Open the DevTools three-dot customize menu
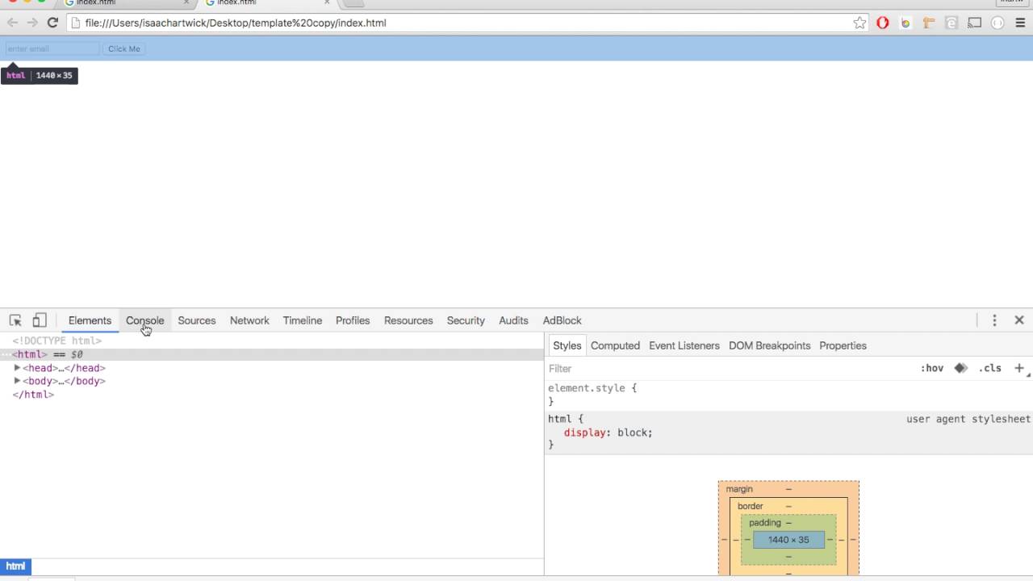The width and height of the screenshot is (1033, 581). click(994, 320)
